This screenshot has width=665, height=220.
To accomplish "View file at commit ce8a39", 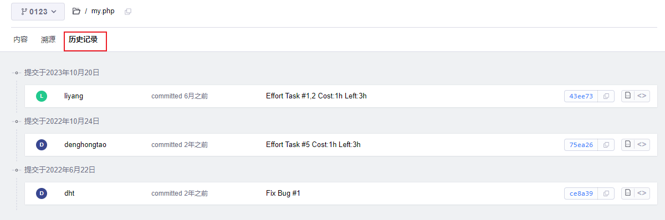I will pos(628,193).
